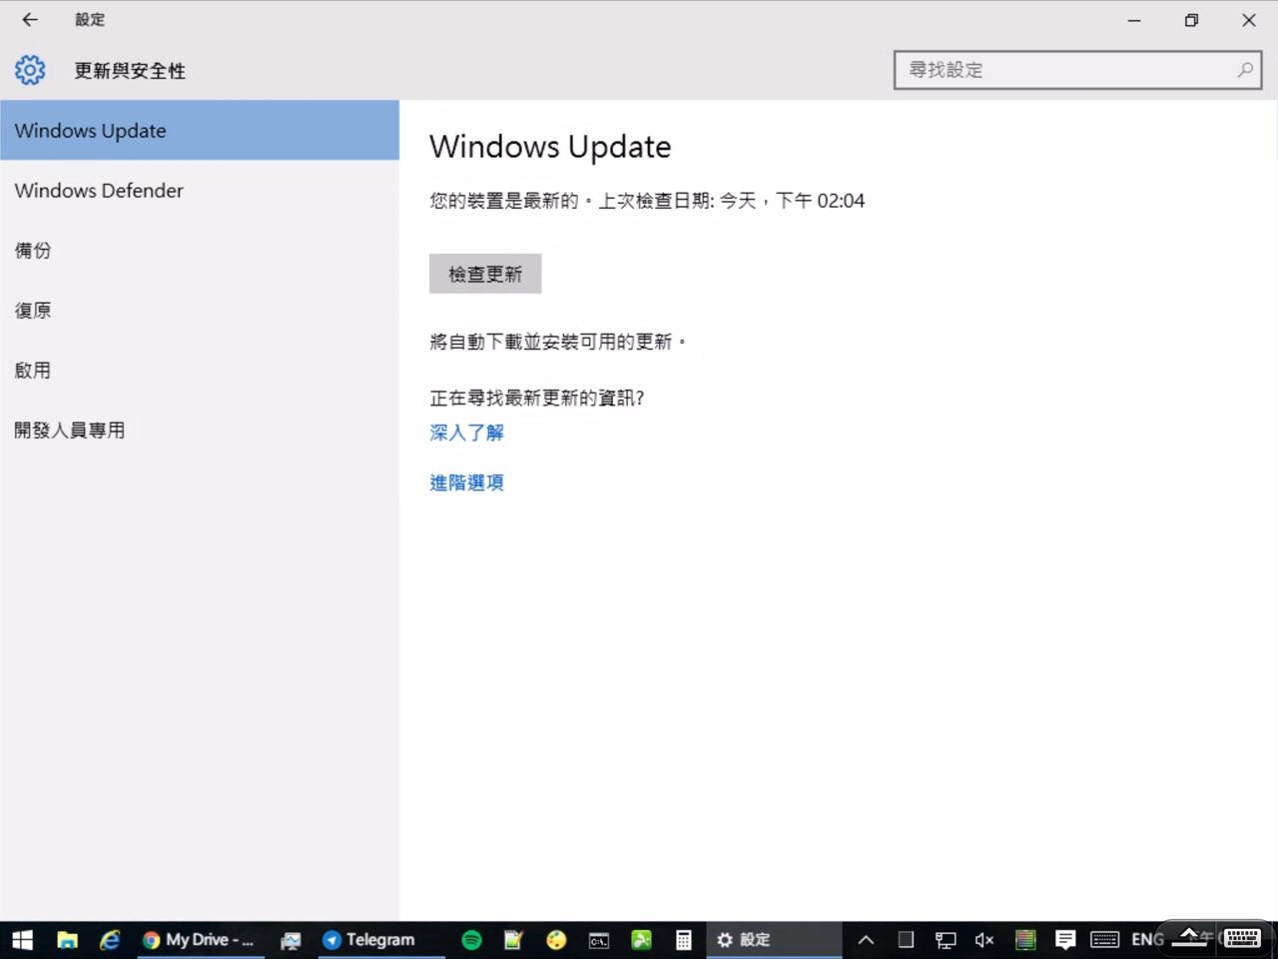1278x959 pixels.
Task: Go to the 備份 backup section
Action: pyautogui.click(x=200, y=250)
